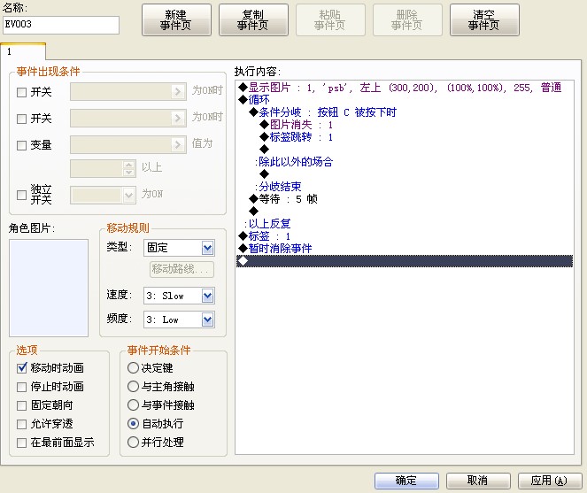Screen dimensions: 587x493
Task: Select the 自动执行 trigger radio button
Action: click(x=133, y=424)
